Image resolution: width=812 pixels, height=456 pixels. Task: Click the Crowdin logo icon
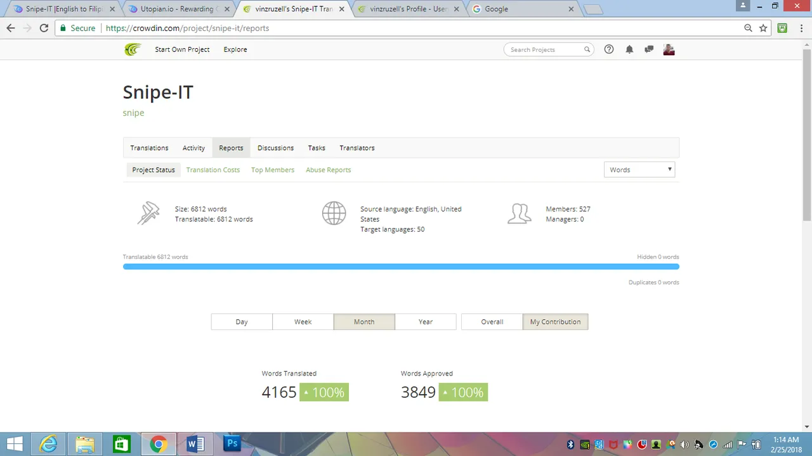(133, 49)
